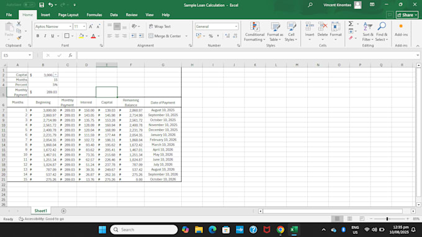Switch to the Insert tab

point(45,15)
